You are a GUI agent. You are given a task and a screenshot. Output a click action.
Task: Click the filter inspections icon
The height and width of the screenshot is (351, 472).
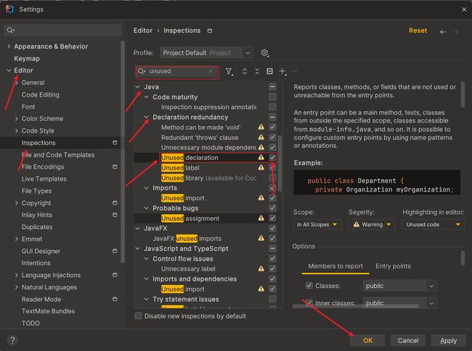click(229, 71)
